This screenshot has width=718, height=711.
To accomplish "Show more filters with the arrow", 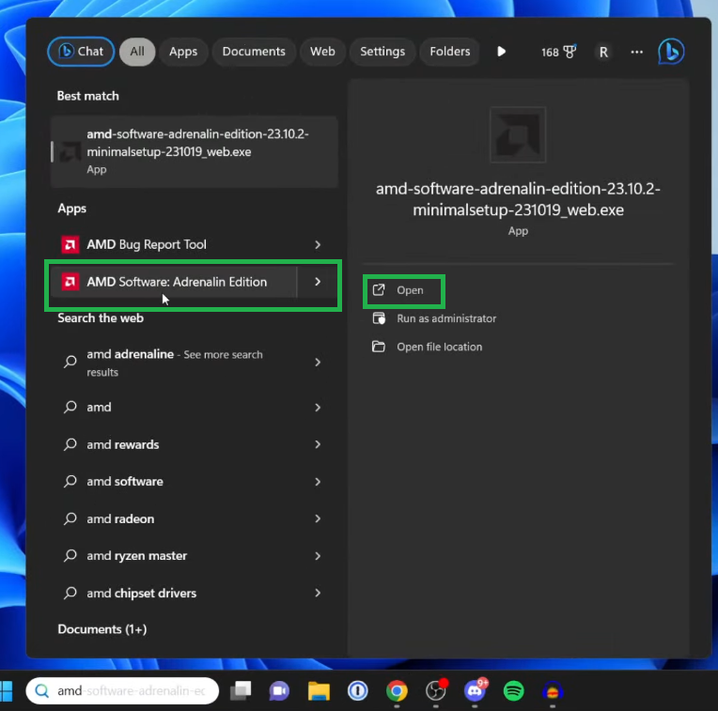I will pyautogui.click(x=502, y=52).
